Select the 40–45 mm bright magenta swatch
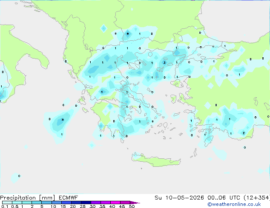This screenshot has width=270, height=208. [x=115, y=202]
